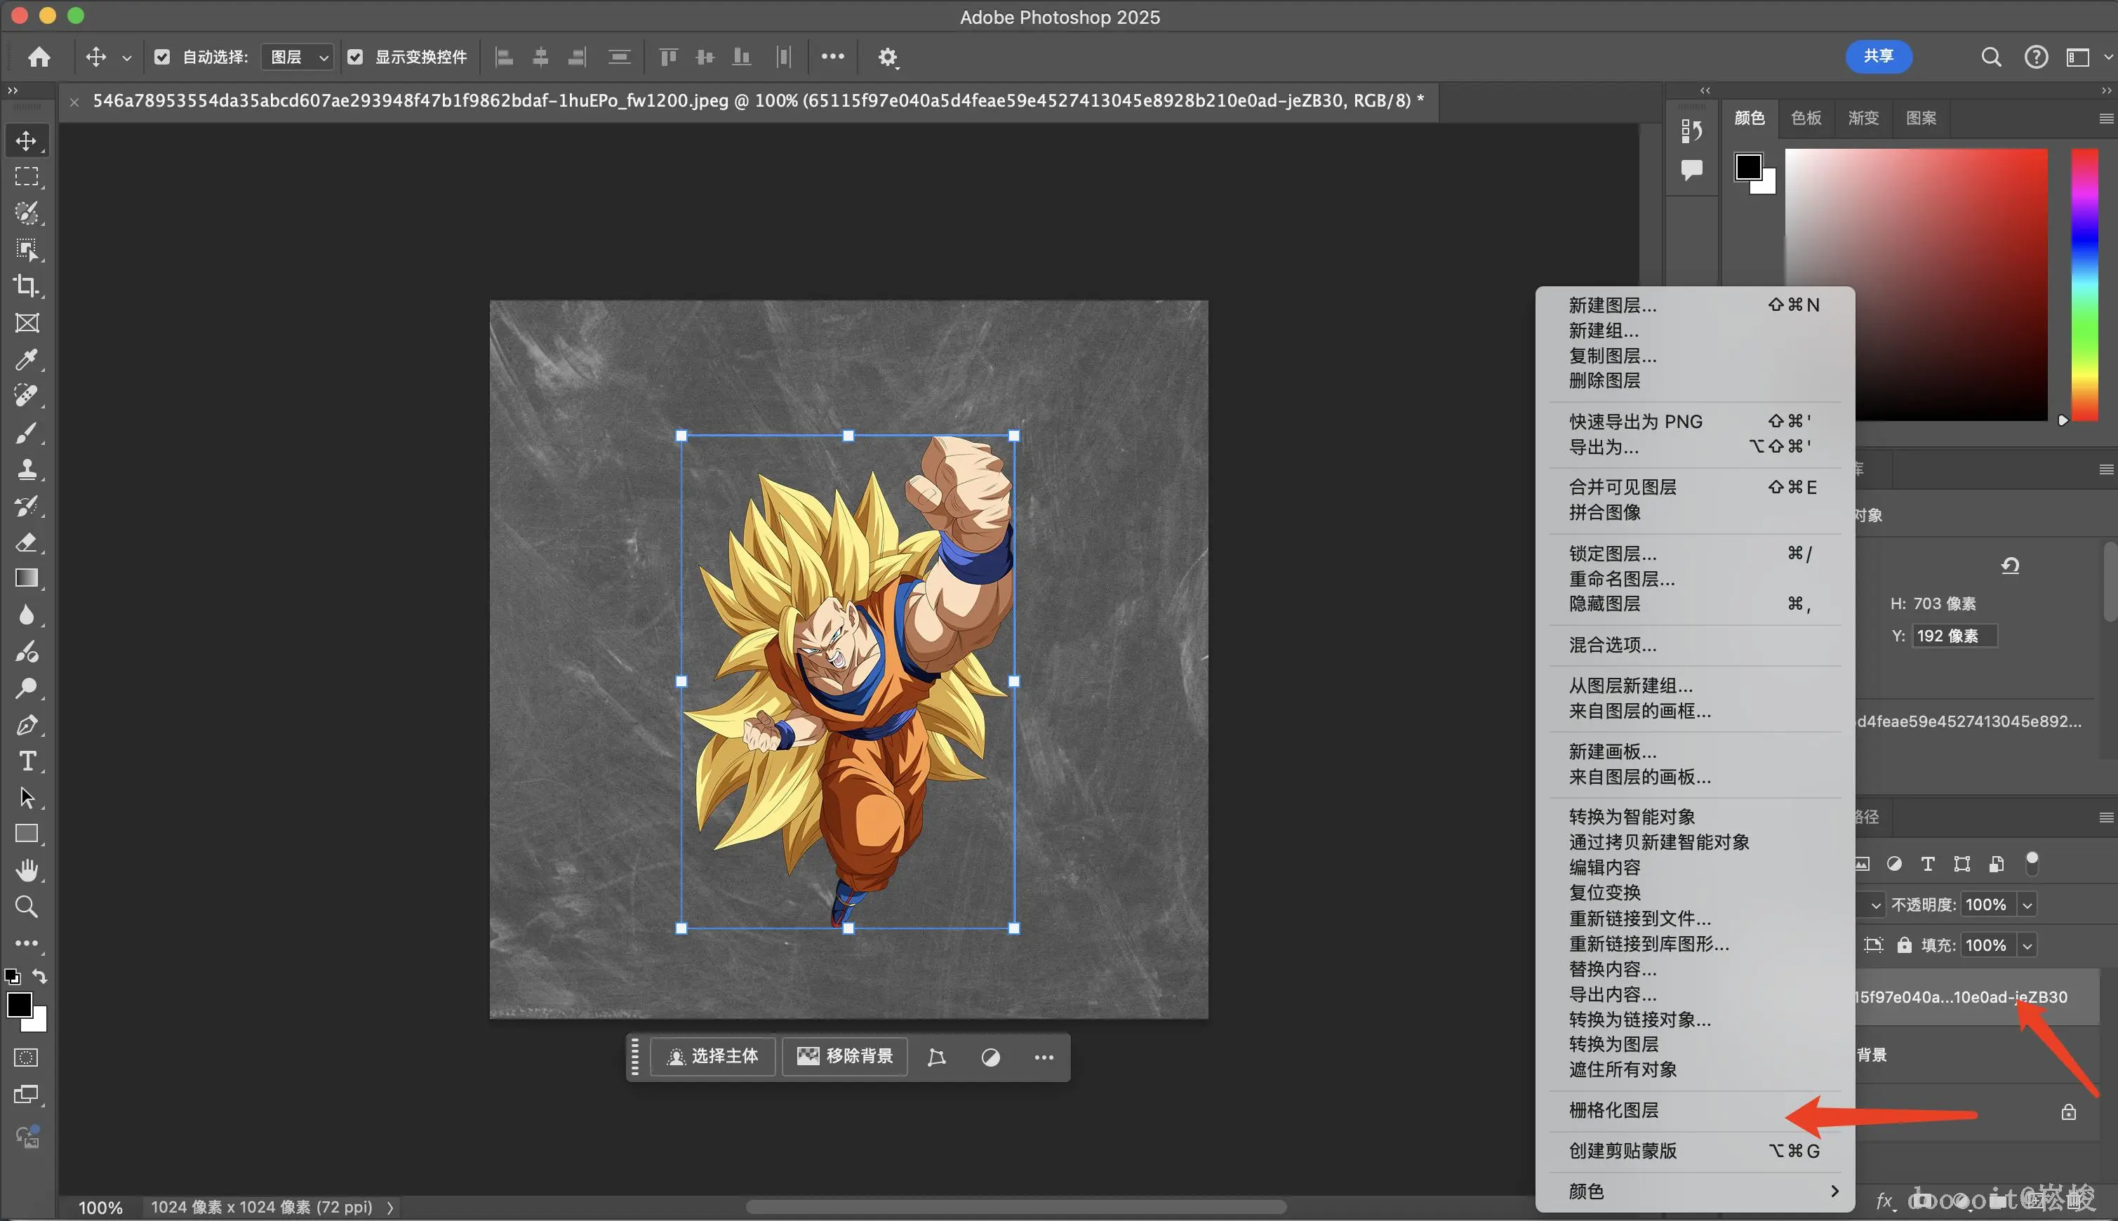Switch to the 色板 tab

(1805, 119)
